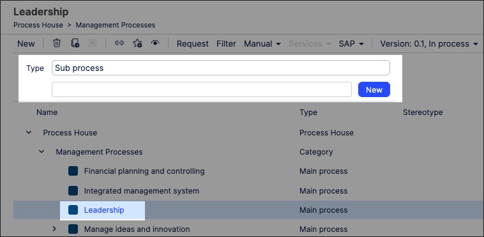Viewport: 484px width, 237px height.
Task: Click the Leadership process square icon
Action: click(x=73, y=210)
